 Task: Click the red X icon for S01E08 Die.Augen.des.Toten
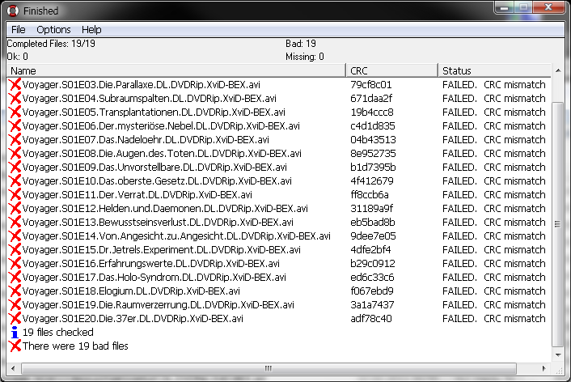pos(15,154)
